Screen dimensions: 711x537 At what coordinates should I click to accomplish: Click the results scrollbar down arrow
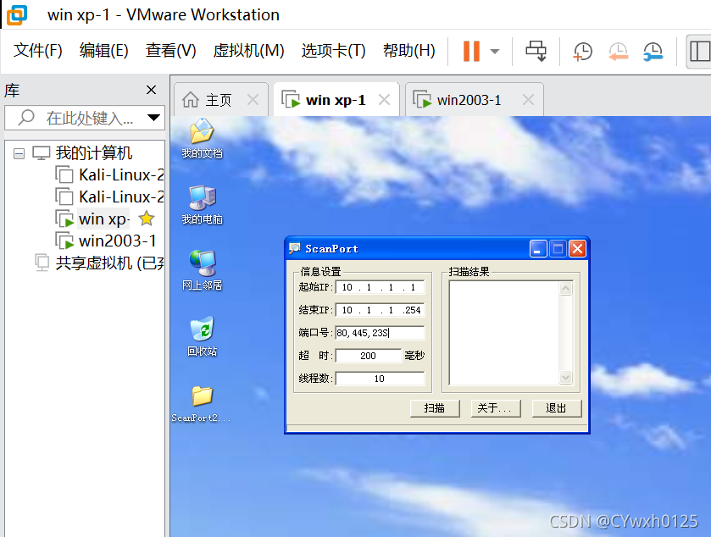[565, 377]
